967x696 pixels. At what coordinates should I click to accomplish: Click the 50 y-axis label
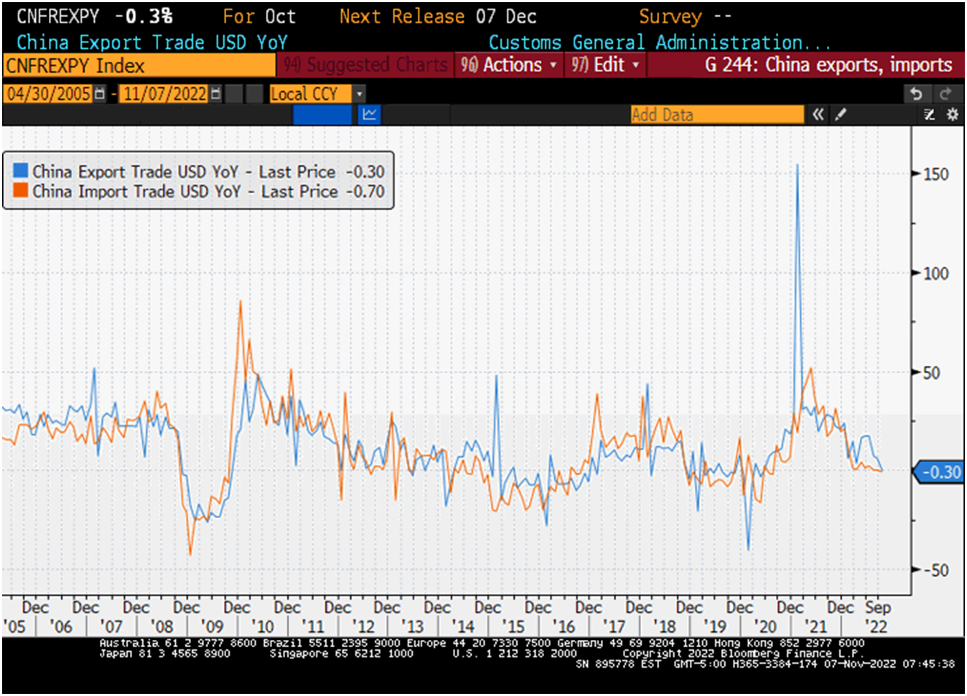pos(931,372)
